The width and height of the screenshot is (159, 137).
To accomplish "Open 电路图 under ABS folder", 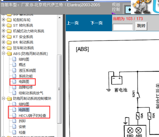I will pos(24,82).
